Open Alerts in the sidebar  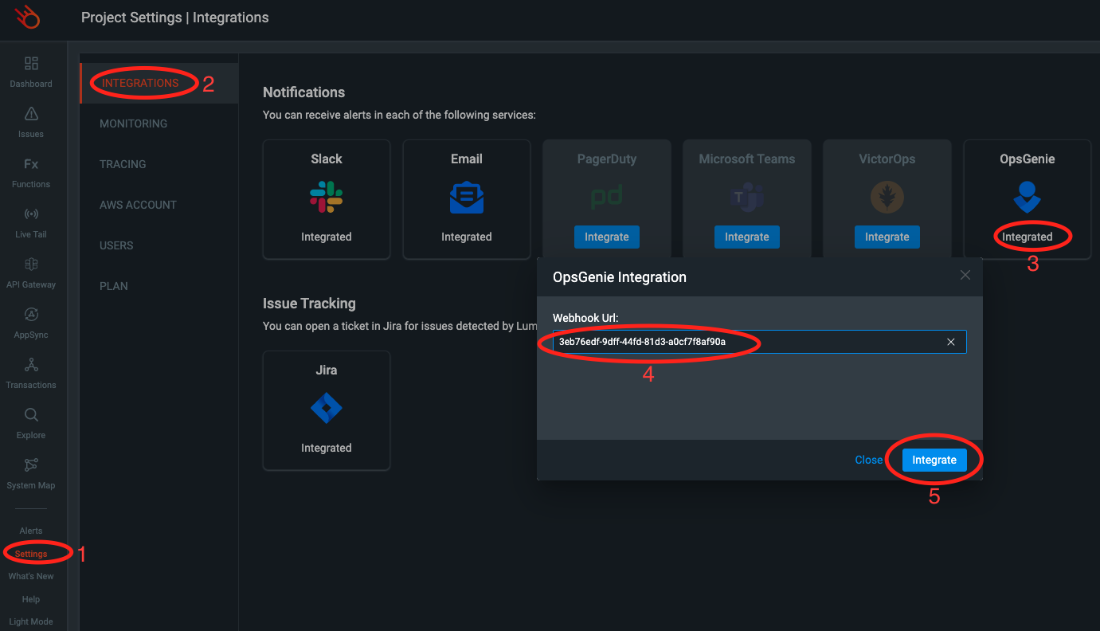coord(31,531)
